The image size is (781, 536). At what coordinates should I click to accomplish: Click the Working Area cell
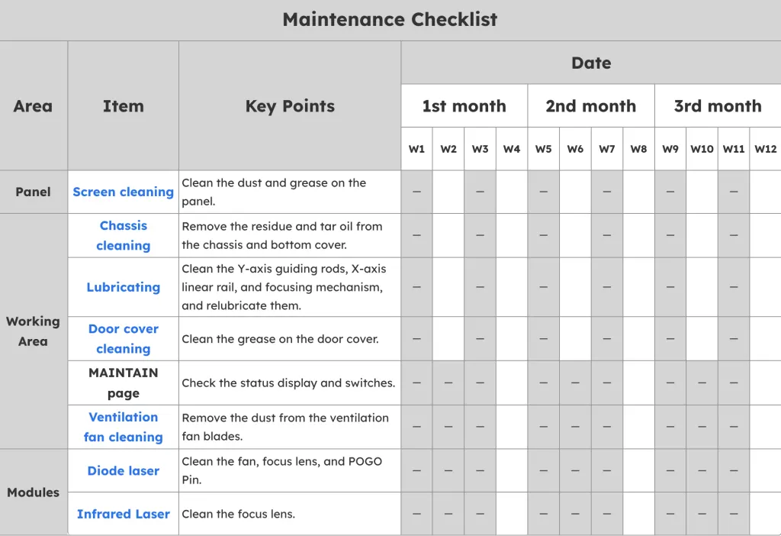[34, 331]
